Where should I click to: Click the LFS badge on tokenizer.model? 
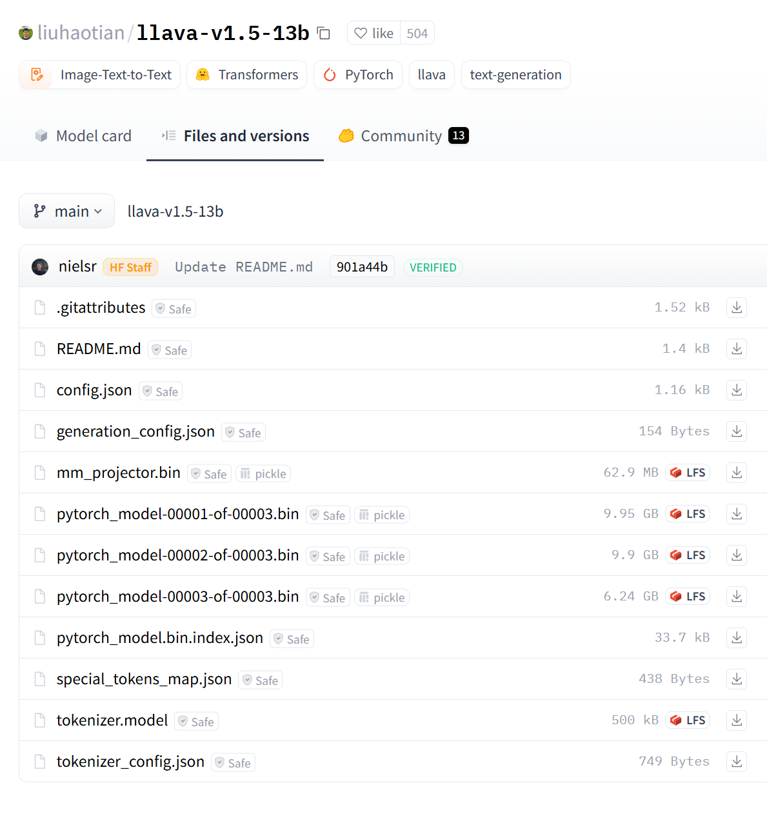click(x=688, y=720)
